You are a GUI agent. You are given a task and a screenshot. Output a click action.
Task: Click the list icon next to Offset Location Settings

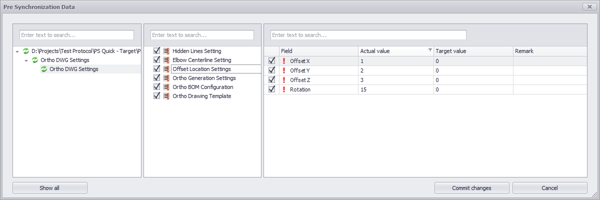click(166, 69)
